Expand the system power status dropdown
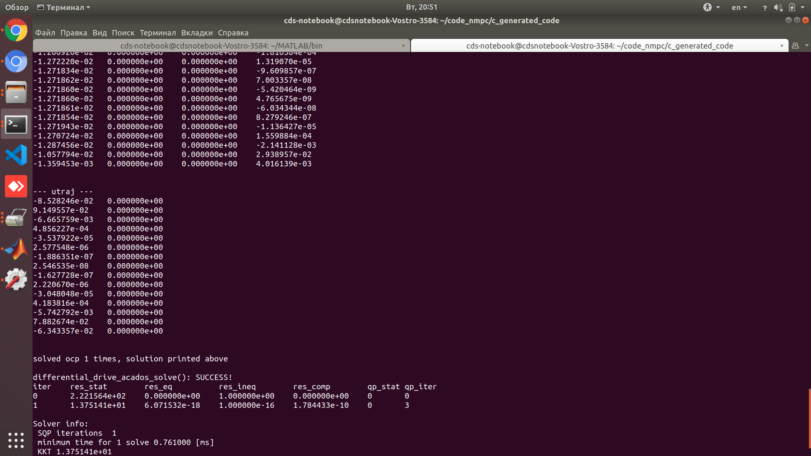Viewport: 811px width, 456px height. 793,7
